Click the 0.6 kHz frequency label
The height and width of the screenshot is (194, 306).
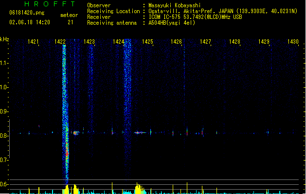point(4,184)
